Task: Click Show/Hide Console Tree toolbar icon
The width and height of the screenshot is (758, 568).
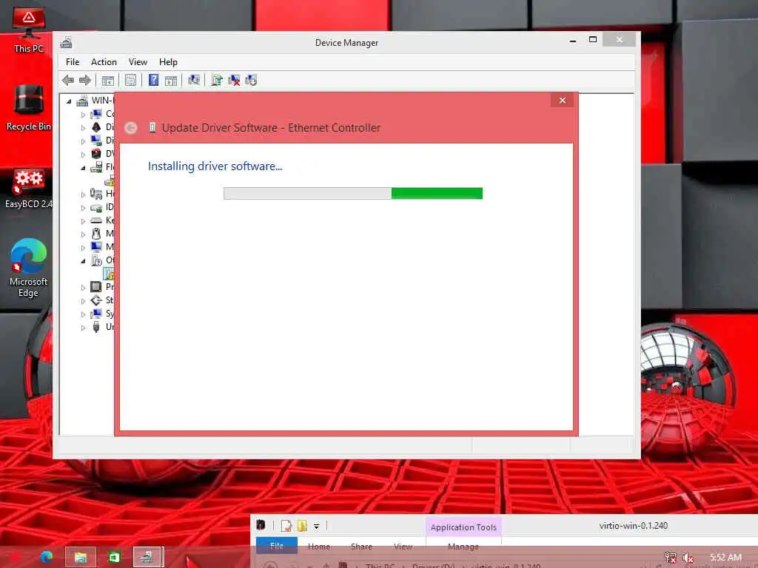Action: [108, 80]
